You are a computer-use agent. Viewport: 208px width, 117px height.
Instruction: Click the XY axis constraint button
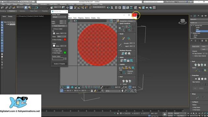(126, 87)
